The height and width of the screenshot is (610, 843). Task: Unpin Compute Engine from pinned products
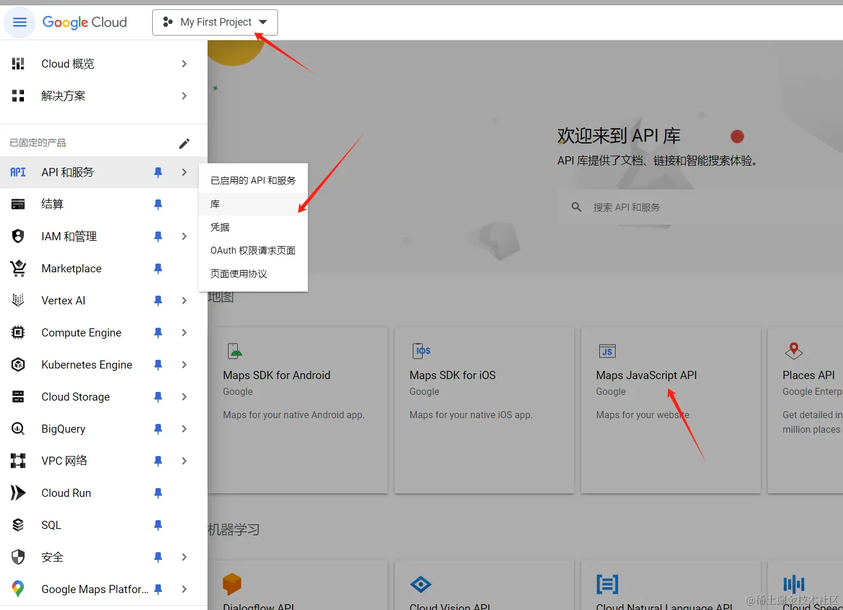[x=158, y=332]
